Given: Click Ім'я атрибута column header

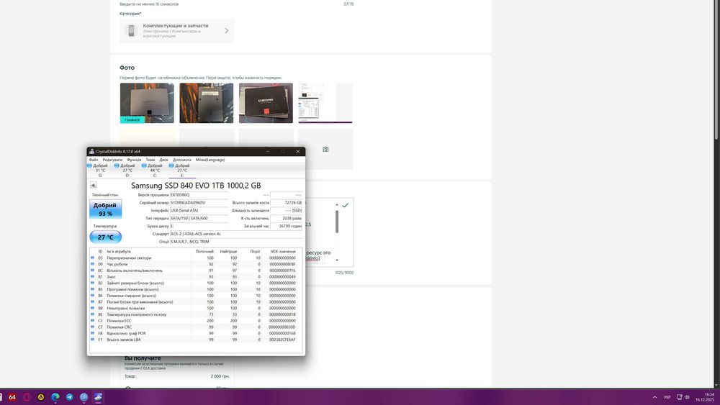Looking at the screenshot, I should [x=119, y=251].
